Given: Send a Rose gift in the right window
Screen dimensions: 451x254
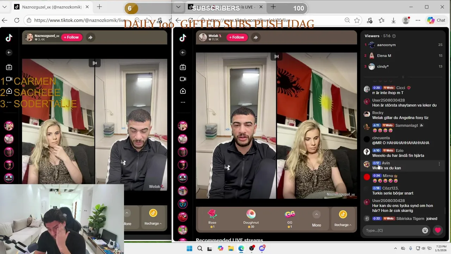Looking at the screenshot, I should (212, 218).
